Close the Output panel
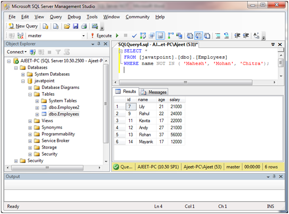289x214 pixels. click(x=281, y=176)
